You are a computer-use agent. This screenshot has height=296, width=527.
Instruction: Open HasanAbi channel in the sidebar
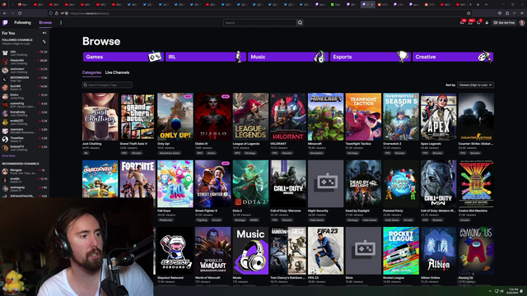(25, 62)
